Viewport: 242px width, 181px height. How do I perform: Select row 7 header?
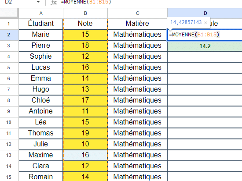click(x=9, y=89)
